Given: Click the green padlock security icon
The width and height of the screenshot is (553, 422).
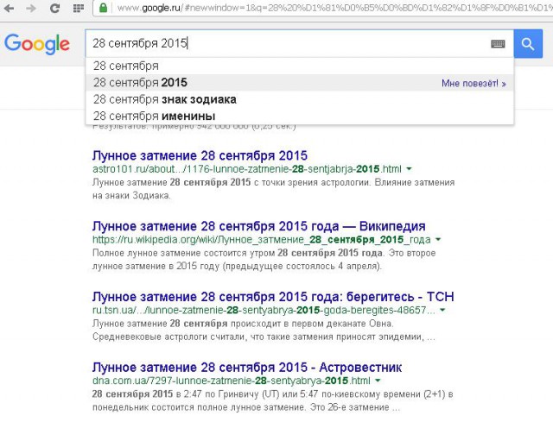Looking at the screenshot, I should 103,8.
